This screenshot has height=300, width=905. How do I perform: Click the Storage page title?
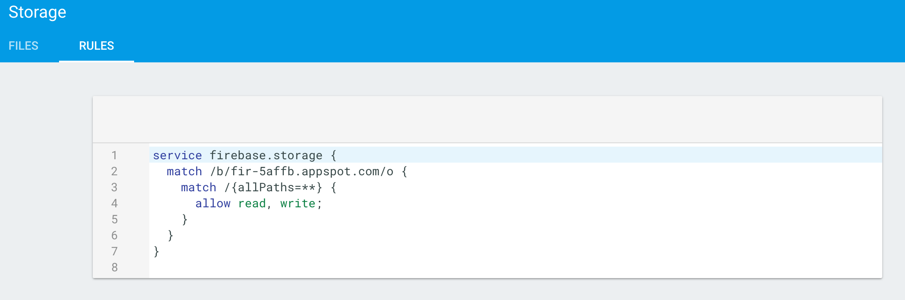(38, 12)
